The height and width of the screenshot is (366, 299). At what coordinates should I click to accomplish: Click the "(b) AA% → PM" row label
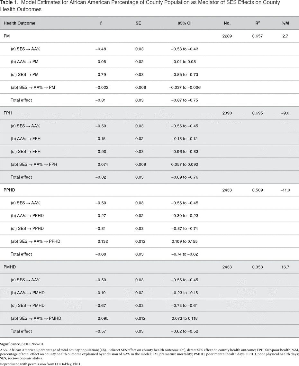point(25,61)
